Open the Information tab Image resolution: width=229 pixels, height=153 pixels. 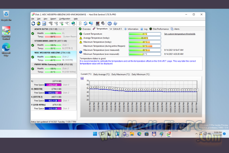coord(131,29)
